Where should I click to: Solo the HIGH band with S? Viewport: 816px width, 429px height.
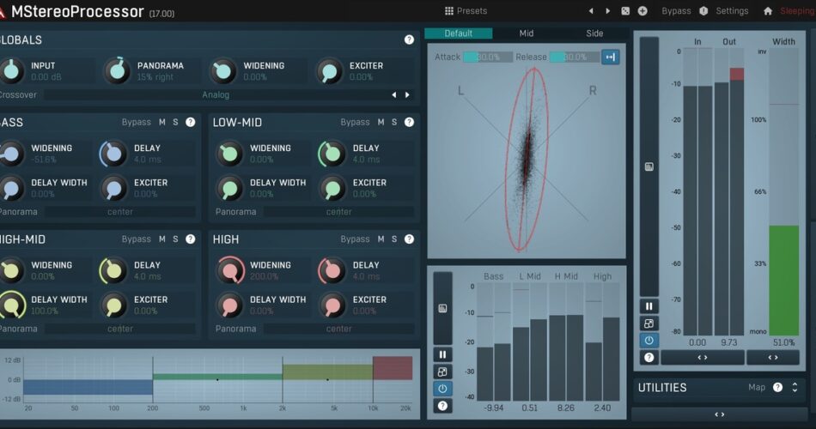click(x=394, y=239)
